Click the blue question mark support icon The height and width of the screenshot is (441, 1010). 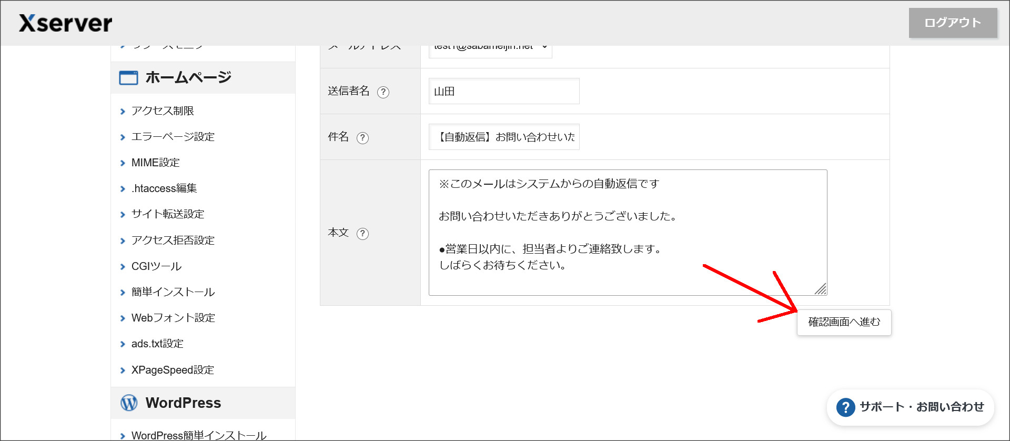845,407
